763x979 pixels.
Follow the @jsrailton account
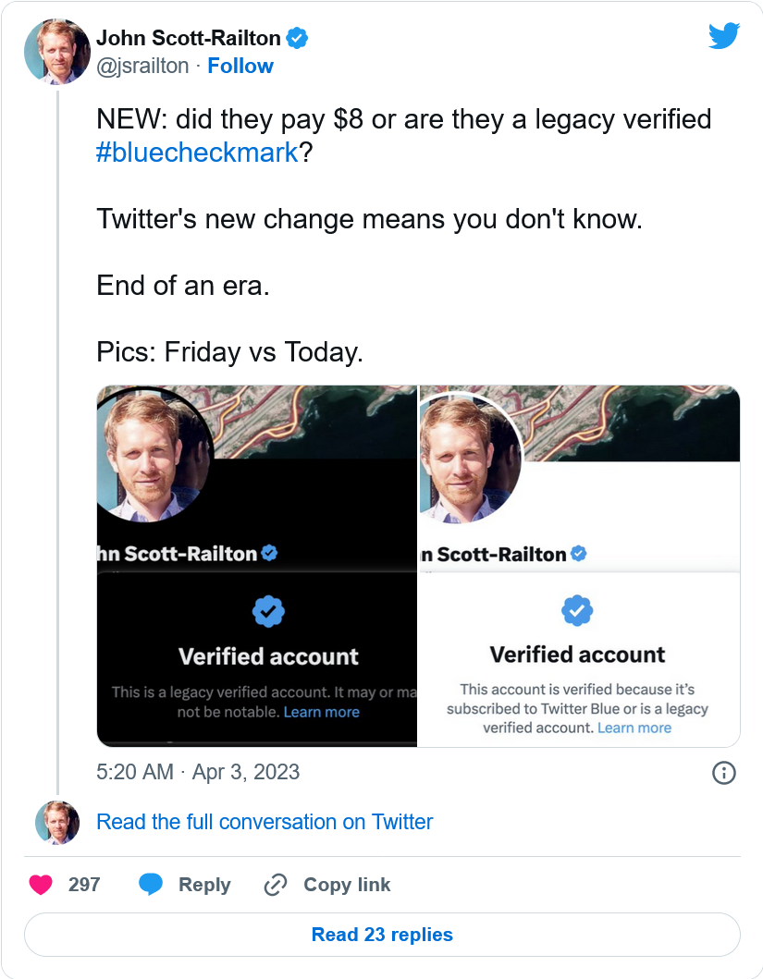click(x=240, y=66)
